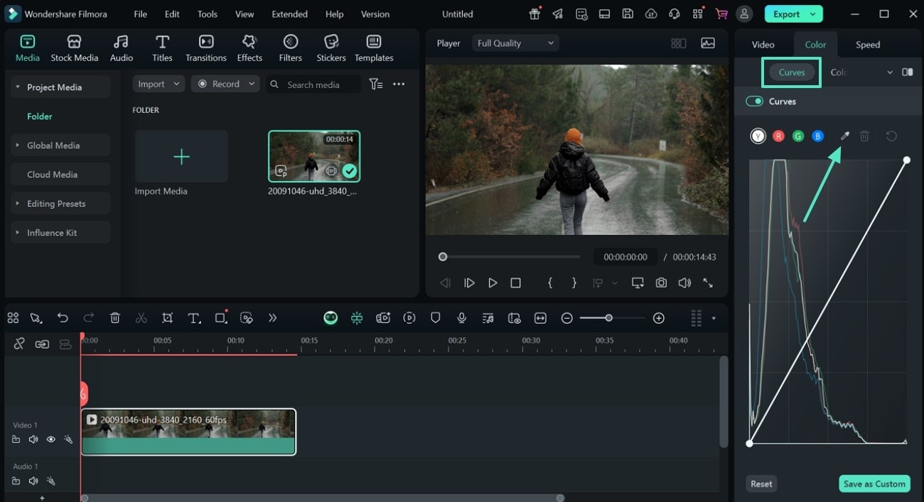
Task: Play the video in the player
Action: click(493, 283)
